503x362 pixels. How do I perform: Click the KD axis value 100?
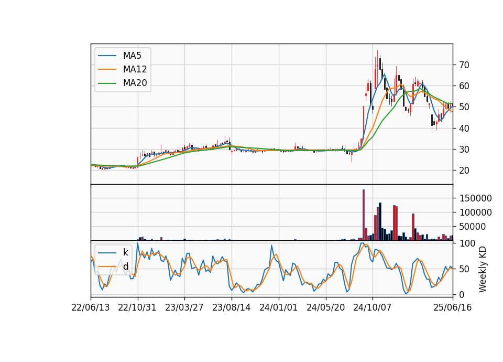point(467,243)
